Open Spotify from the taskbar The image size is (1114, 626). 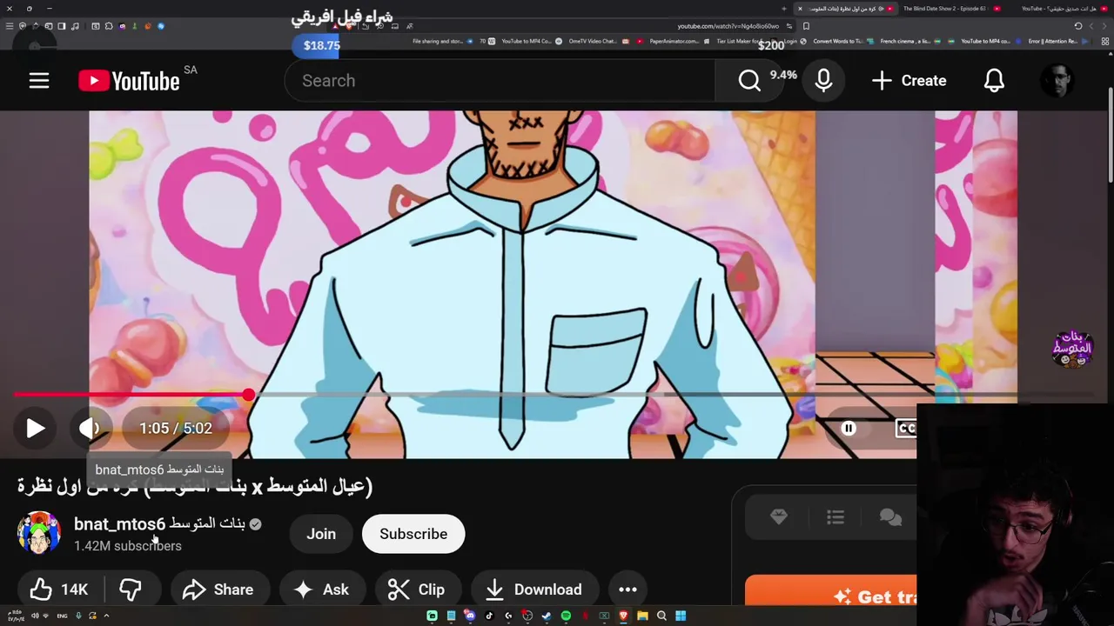[566, 616]
